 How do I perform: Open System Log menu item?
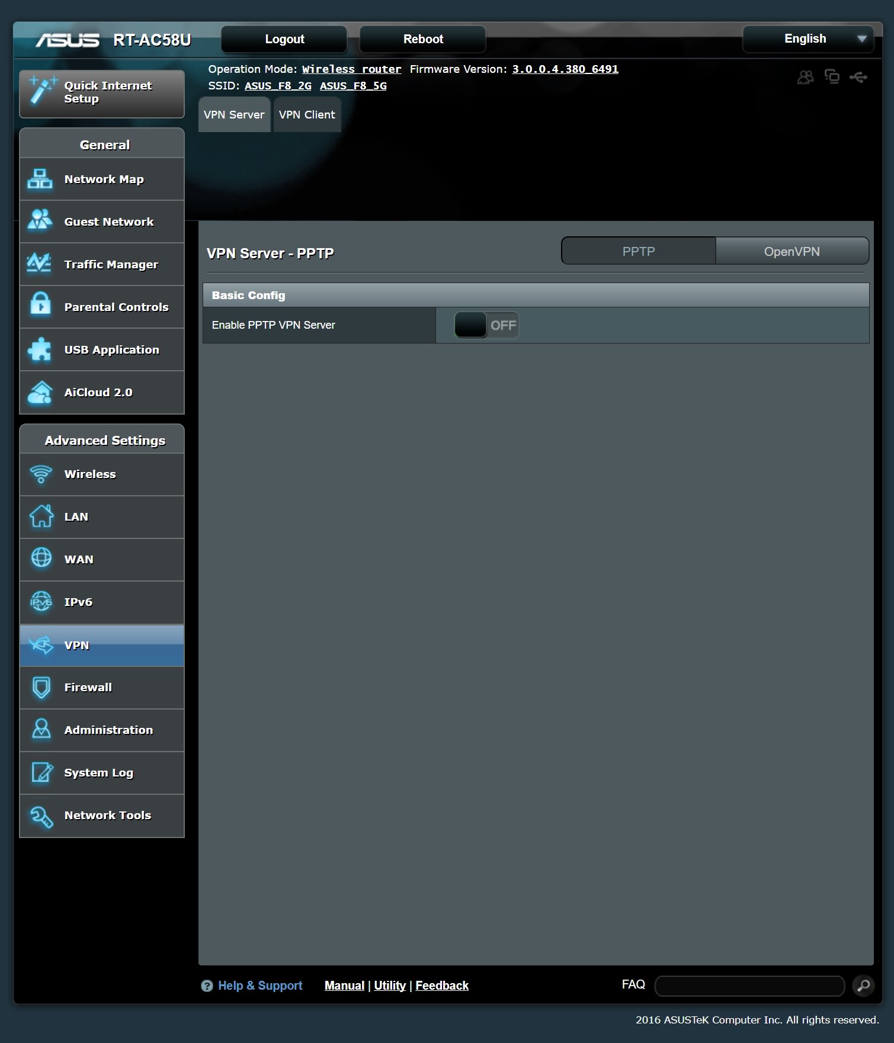point(102,772)
